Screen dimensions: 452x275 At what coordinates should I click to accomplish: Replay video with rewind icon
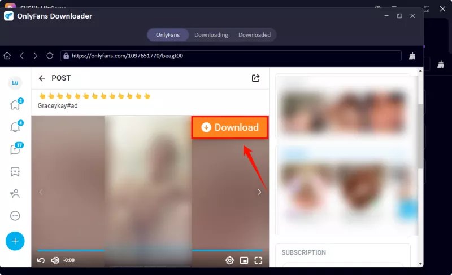click(41, 260)
